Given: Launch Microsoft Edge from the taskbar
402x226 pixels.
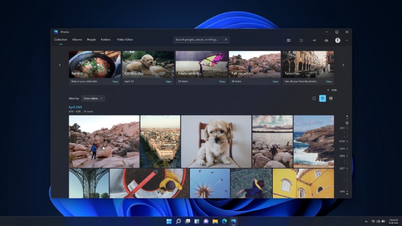Looking at the screenshot, I should [224, 221].
